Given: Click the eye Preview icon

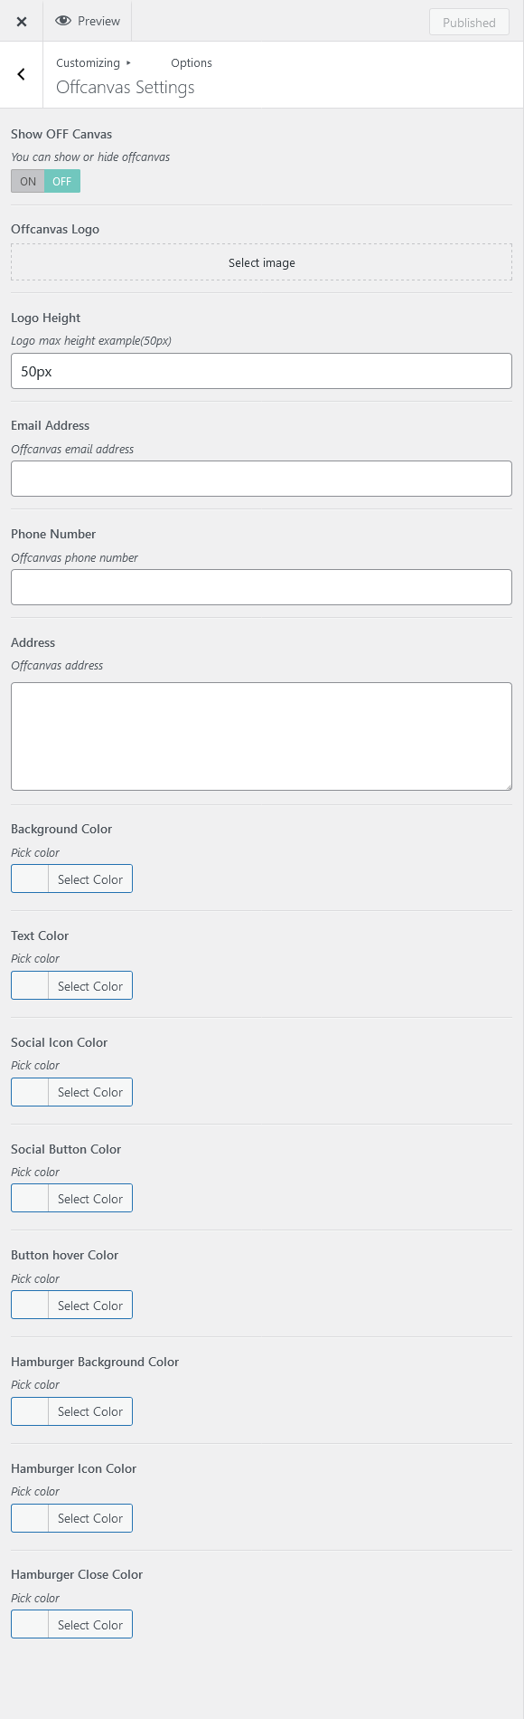Looking at the screenshot, I should [63, 21].
